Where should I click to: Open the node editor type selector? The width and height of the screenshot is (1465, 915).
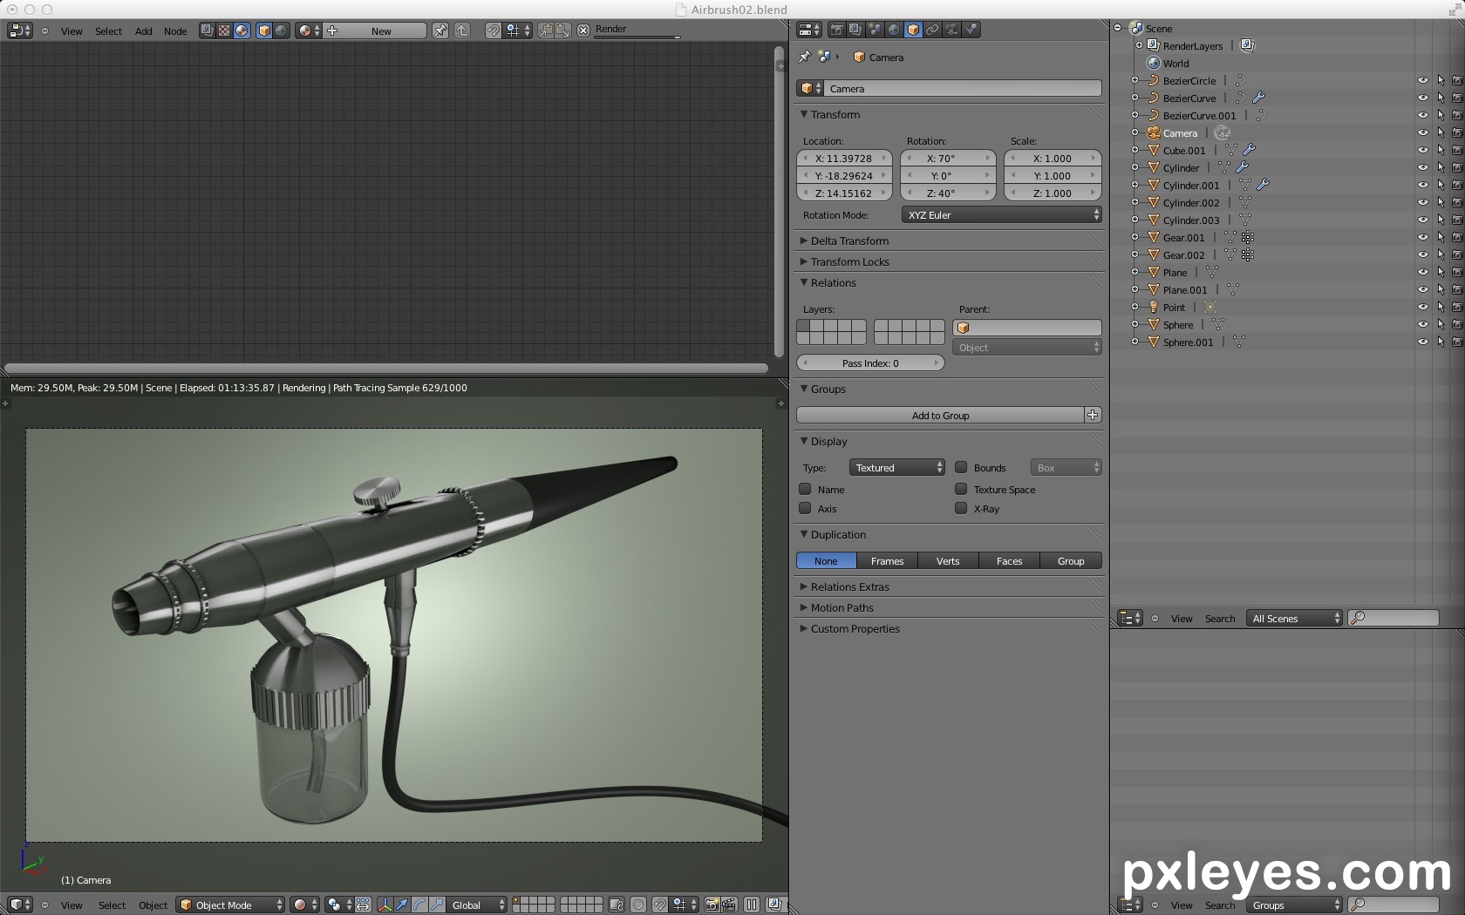(19, 30)
